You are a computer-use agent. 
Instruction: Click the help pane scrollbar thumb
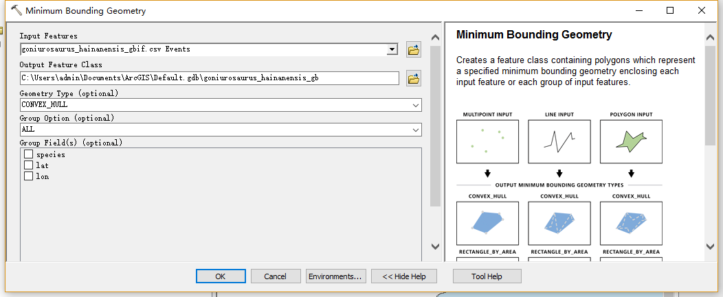click(x=710, y=95)
